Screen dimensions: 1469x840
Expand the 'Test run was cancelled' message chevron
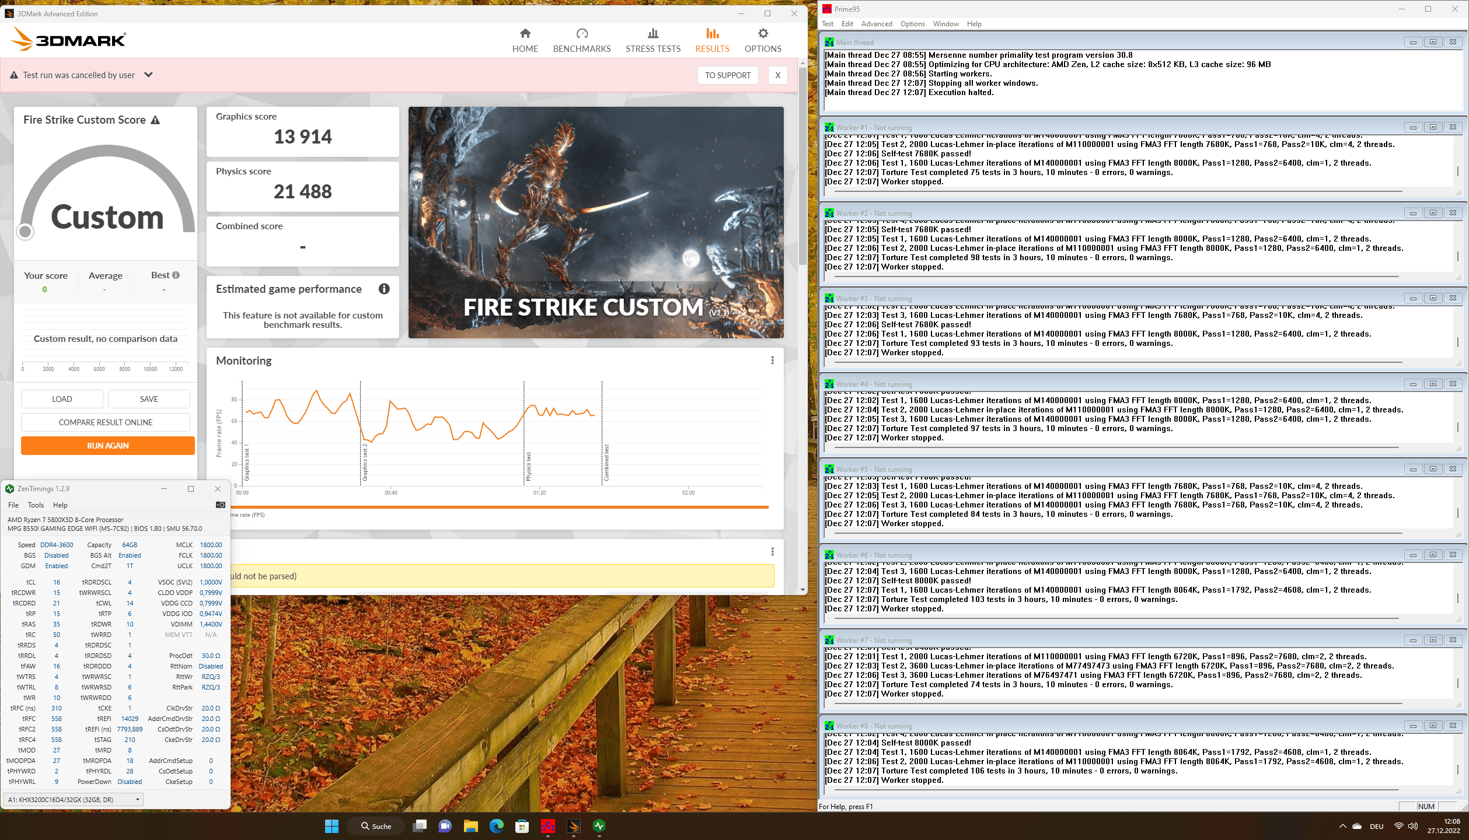tap(148, 75)
